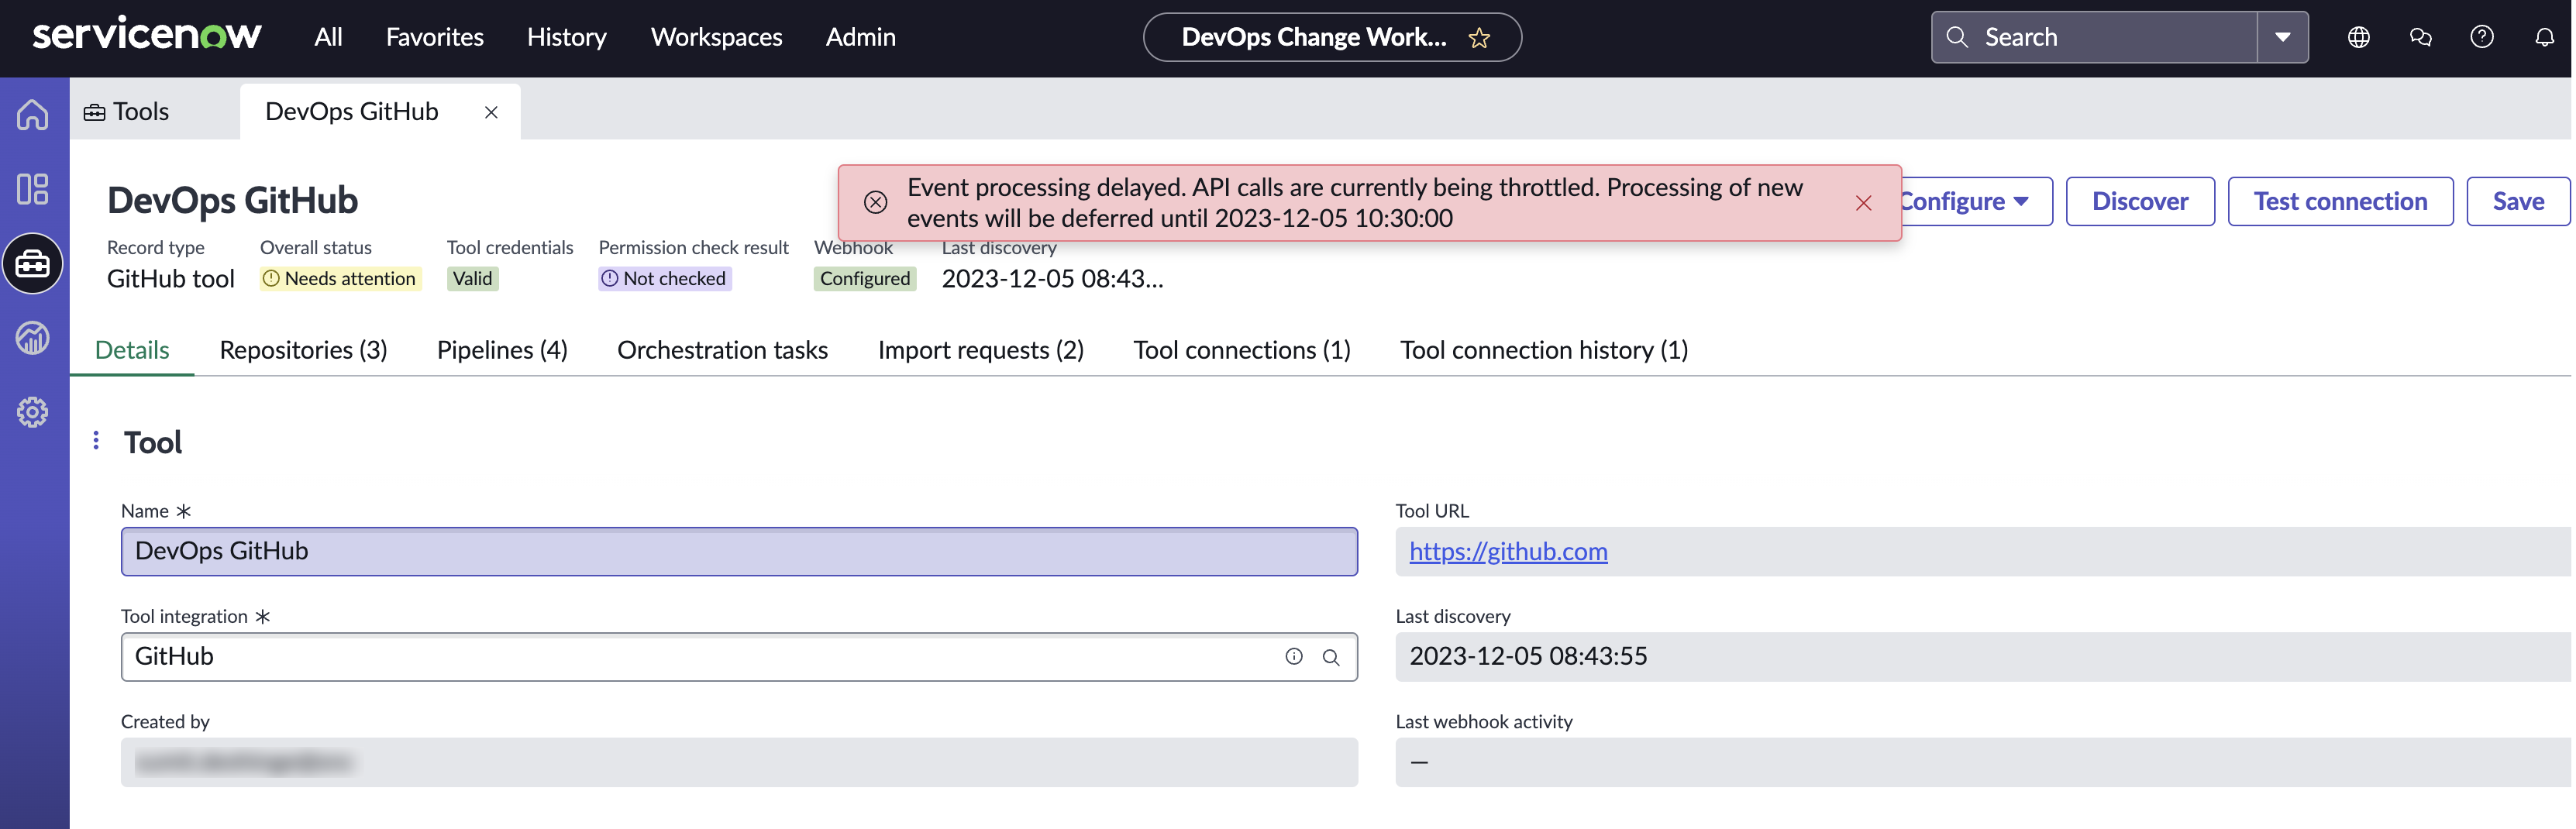Click the Created by field
2576x829 pixels.
pos(739,763)
